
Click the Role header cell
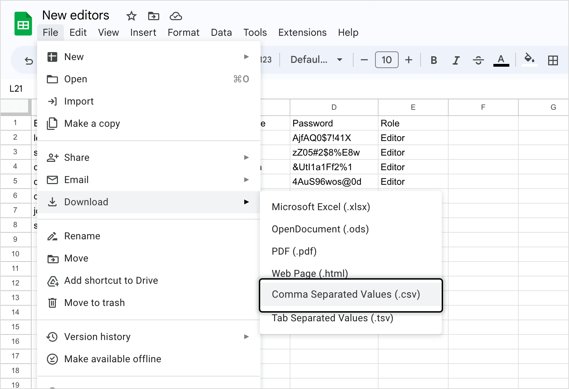[413, 123]
